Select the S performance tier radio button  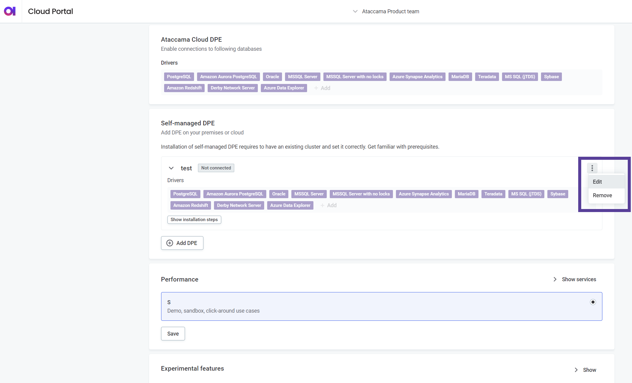pos(593,302)
